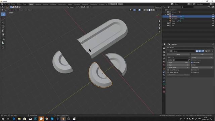Open the Object Mode dropdown
Image resolution: width=215 pixels, height=121 pixels.
click(x=7, y=10)
